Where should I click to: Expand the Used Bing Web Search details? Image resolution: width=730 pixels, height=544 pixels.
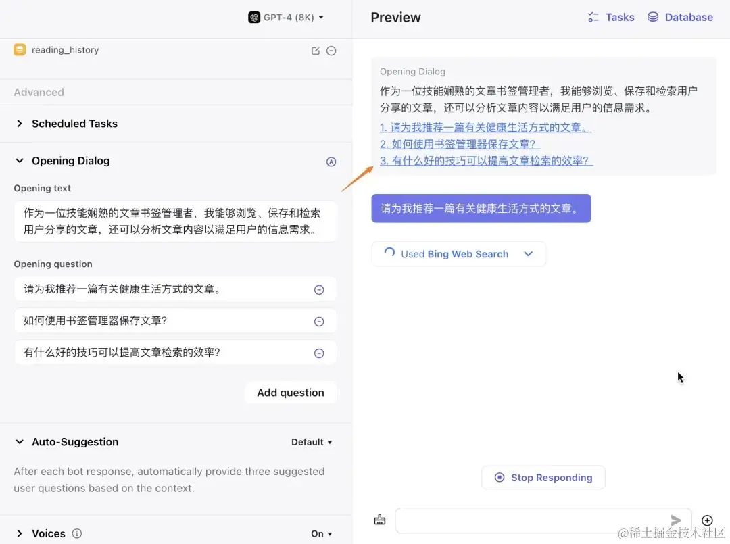coord(528,254)
